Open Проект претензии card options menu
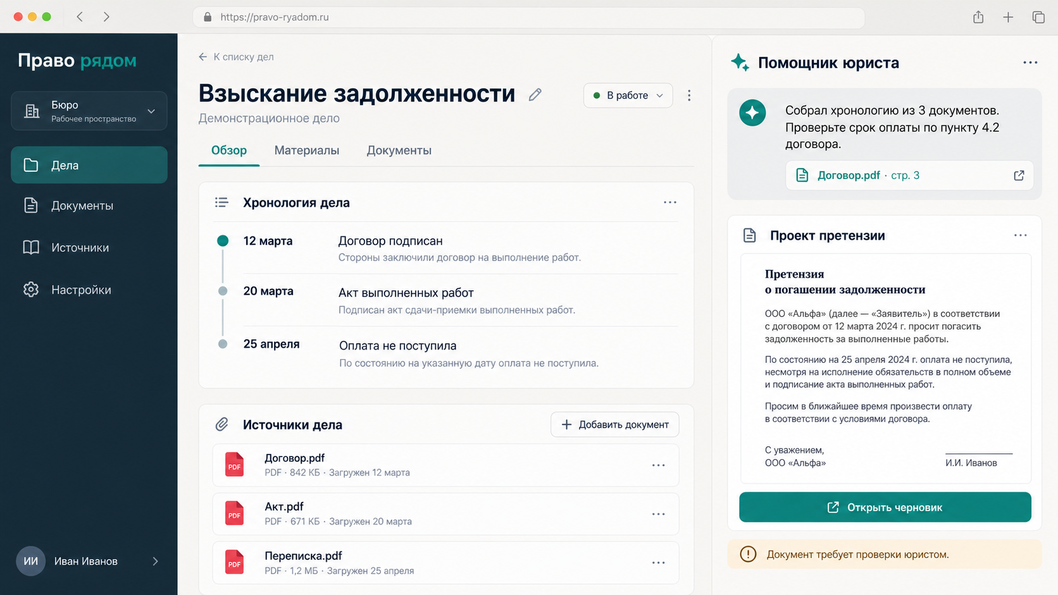Screen dimensions: 1058x595 (1020, 235)
